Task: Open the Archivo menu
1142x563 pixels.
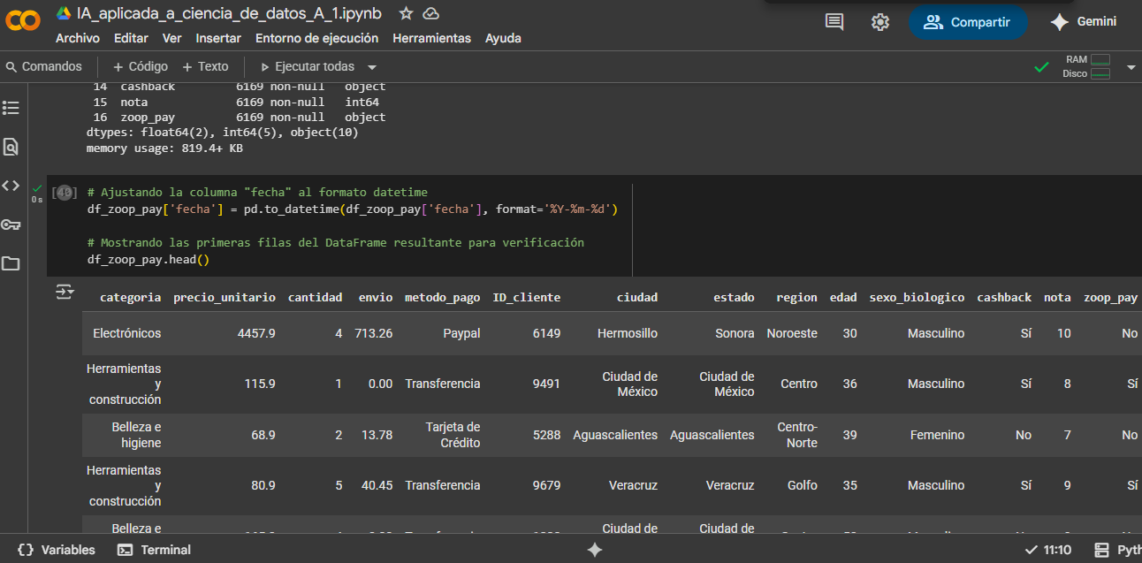Action: tap(78, 38)
